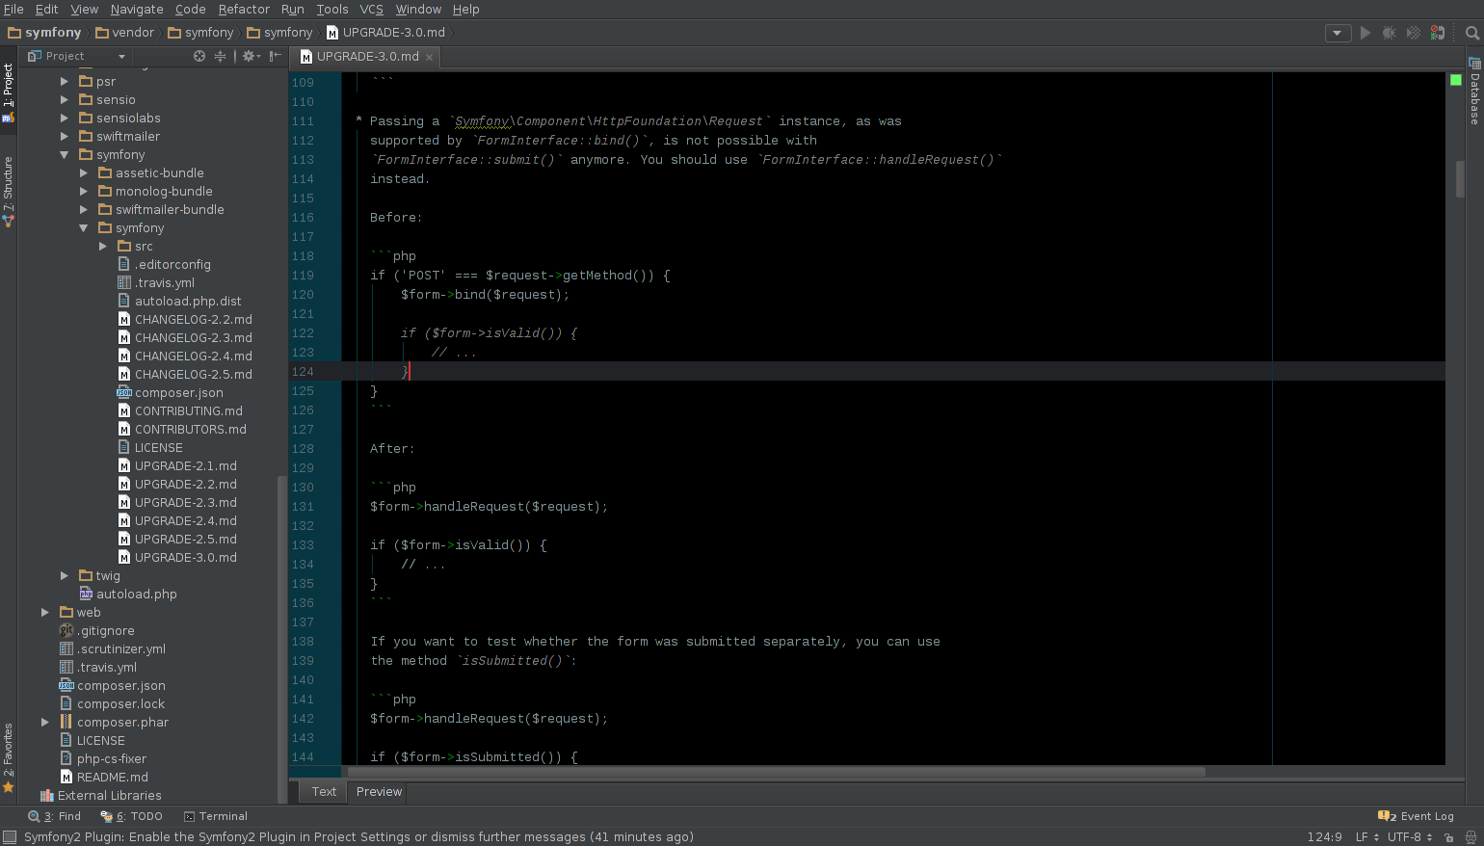
Task: Click UPGRADE-3.0.md breadcrumb in navigation bar
Action: pos(385,33)
